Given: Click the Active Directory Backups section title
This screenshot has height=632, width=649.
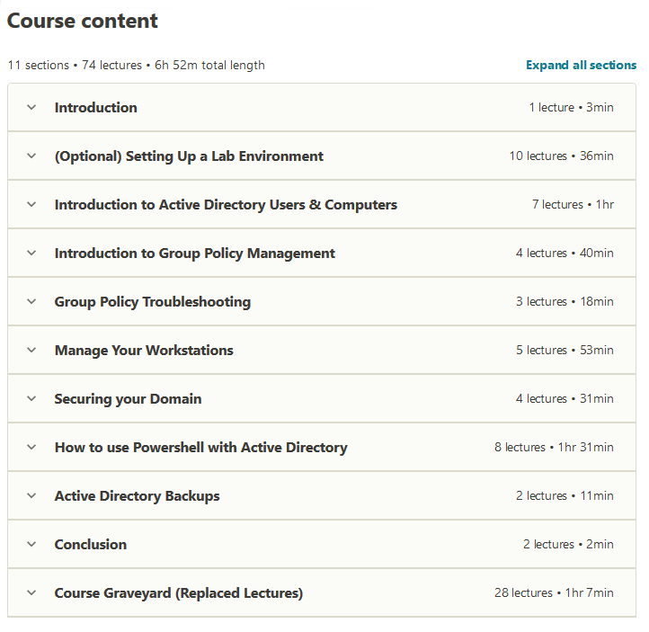Looking at the screenshot, I should [x=137, y=496].
